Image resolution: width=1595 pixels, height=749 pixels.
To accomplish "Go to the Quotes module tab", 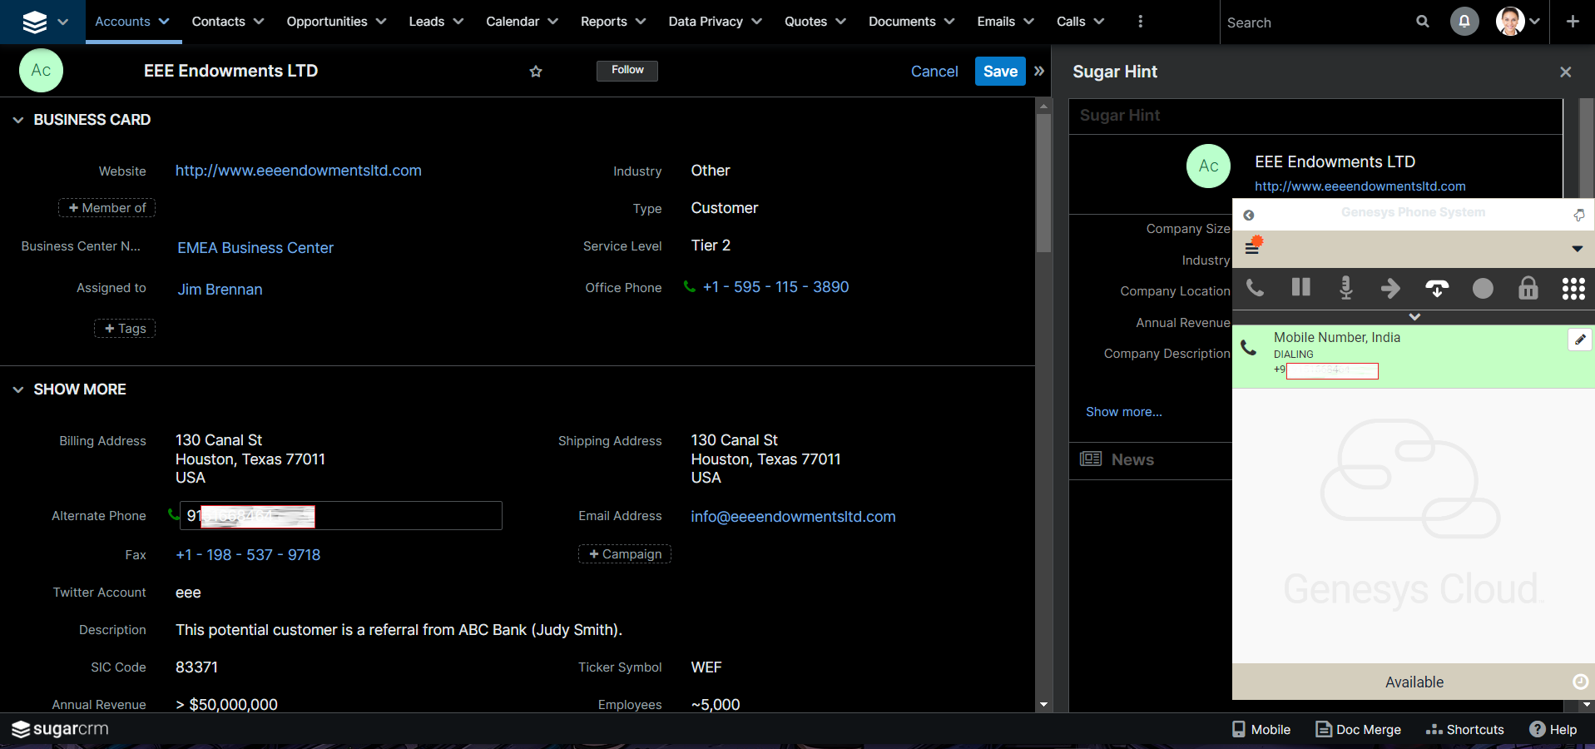I will tap(805, 22).
